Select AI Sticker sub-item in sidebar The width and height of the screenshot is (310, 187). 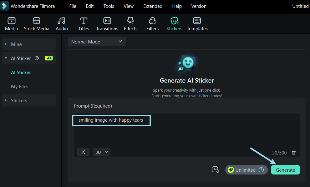[21, 72]
